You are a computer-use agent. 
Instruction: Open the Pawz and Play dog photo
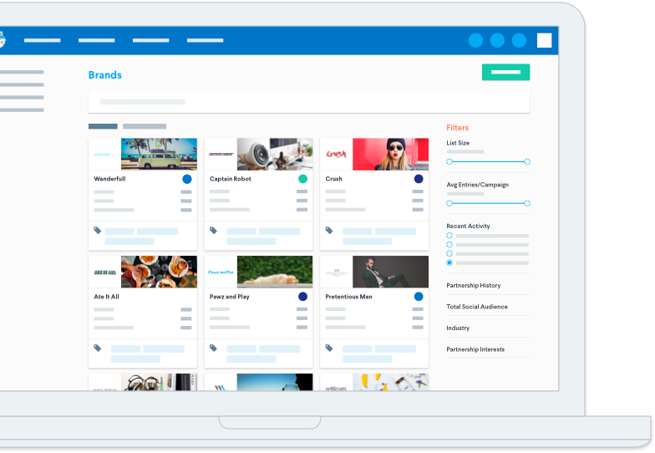tap(275, 272)
